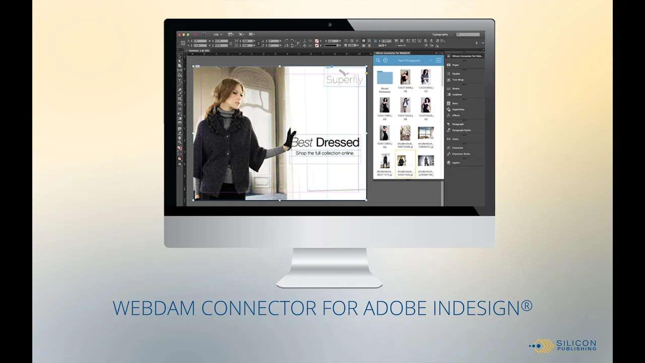Screen dimensions: 645x363
Task: Select the Zoom magnifier tool in toolbox
Action: (x=179, y=142)
